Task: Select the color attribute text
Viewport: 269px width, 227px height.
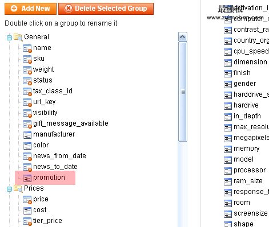Action: (x=41, y=145)
